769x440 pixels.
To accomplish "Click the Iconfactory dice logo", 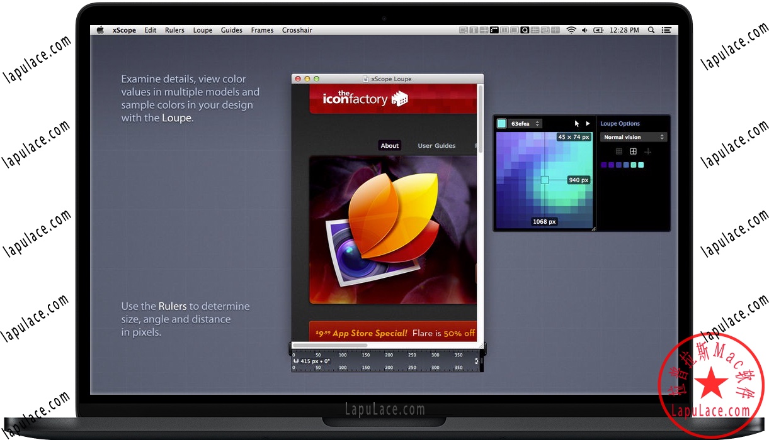I will [401, 98].
